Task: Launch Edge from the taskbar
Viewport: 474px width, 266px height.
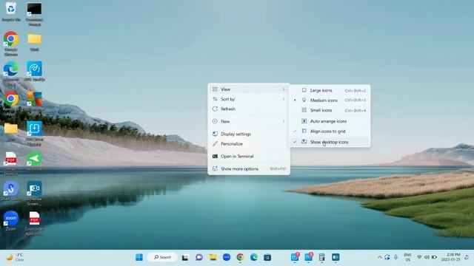Action: [x=254, y=257]
